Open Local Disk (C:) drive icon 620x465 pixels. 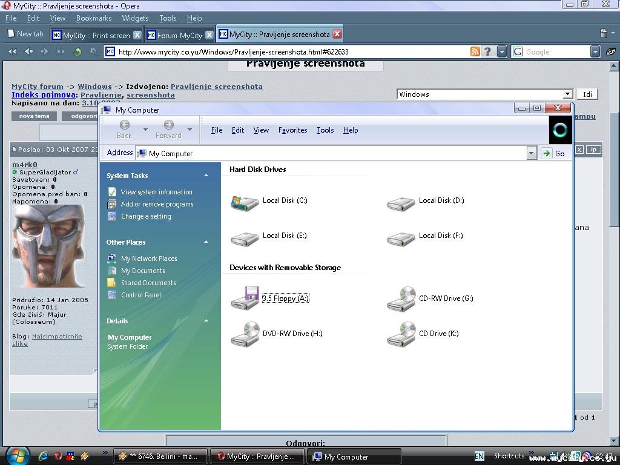click(245, 202)
